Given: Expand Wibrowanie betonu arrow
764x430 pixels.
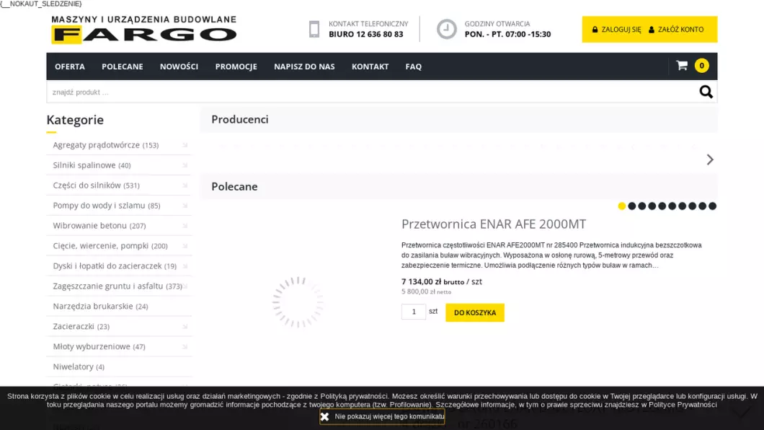Looking at the screenshot, I should 185,226.
